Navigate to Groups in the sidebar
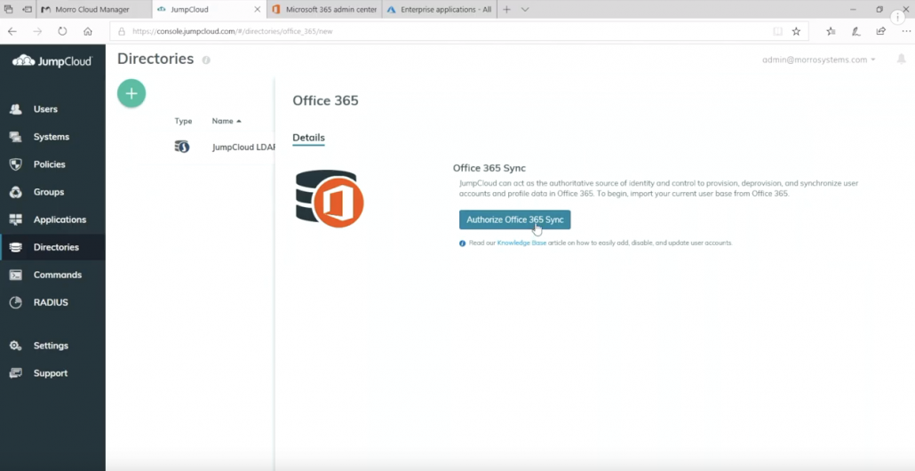915x471 pixels. click(x=48, y=192)
